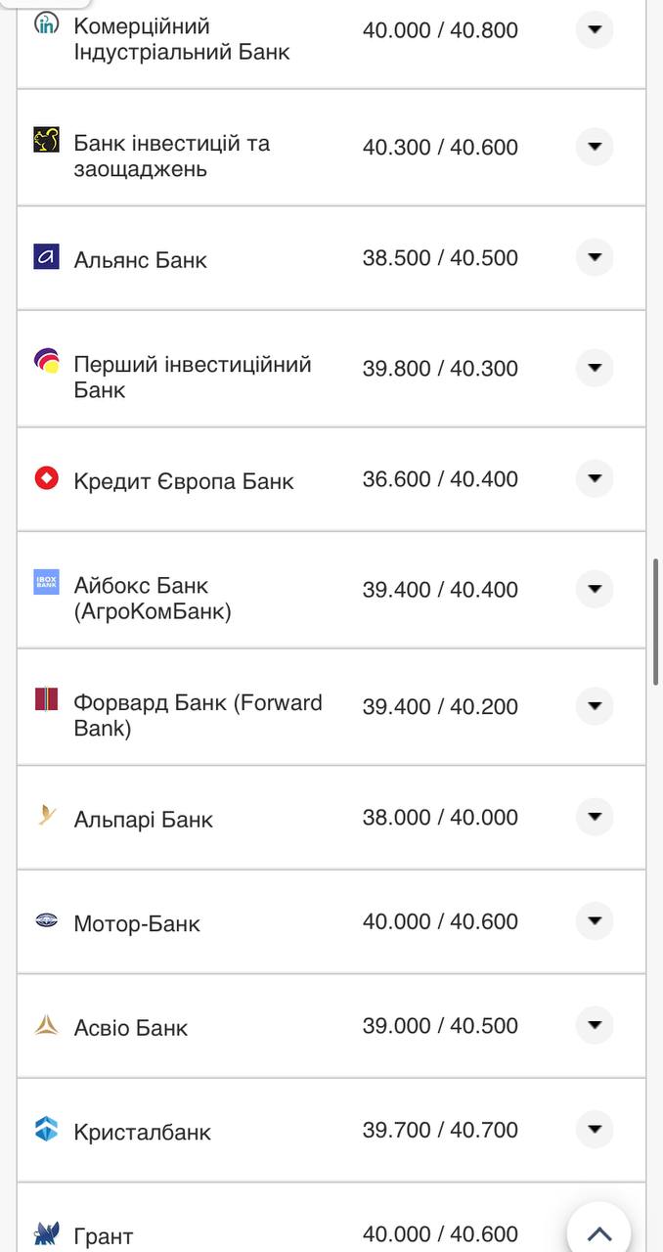Click the Форвард Банк logo icon
The height and width of the screenshot is (1252, 663).
pyautogui.click(x=46, y=699)
